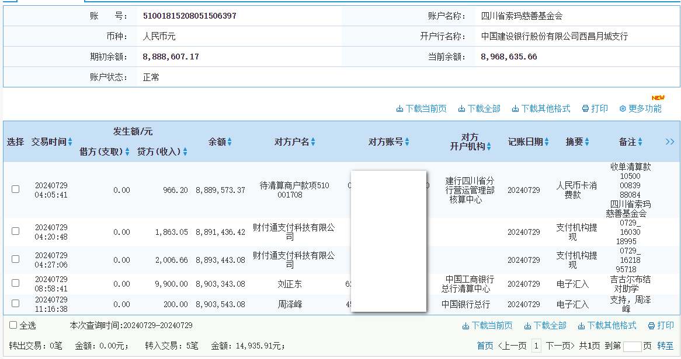Click the 刘正东 counterparty name
681x359 pixels.
[x=290, y=284]
